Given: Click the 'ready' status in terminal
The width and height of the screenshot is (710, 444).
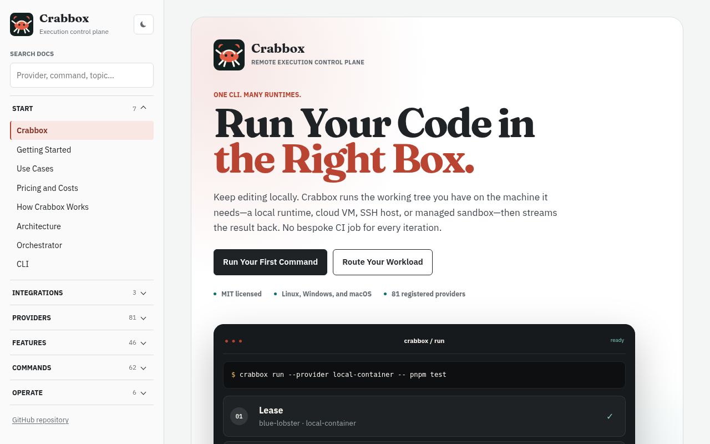Looking at the screenshot, I should (617, 340).
